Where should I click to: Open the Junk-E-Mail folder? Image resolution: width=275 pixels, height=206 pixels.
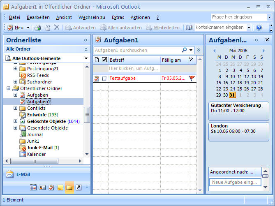[39, 148]
